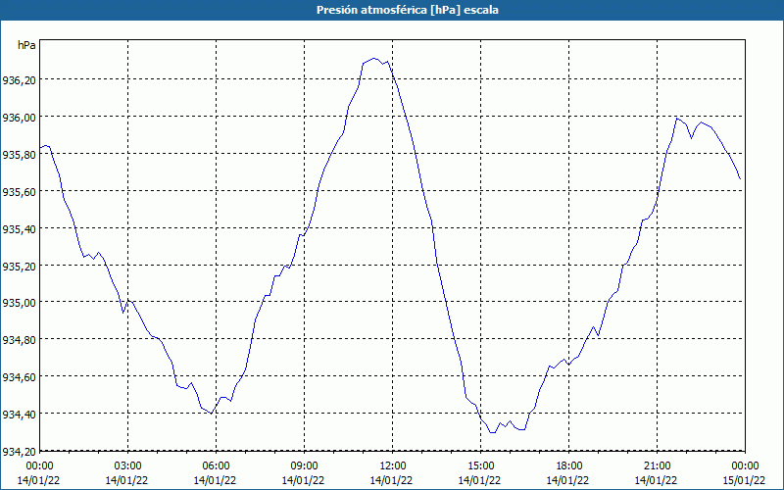Select the 934,40 y-axis value
784x490 pixels.
click(19, 414)
